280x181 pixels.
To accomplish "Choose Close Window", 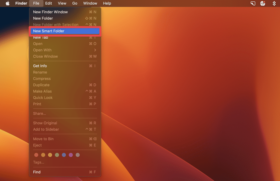I will tap(65, 56).
